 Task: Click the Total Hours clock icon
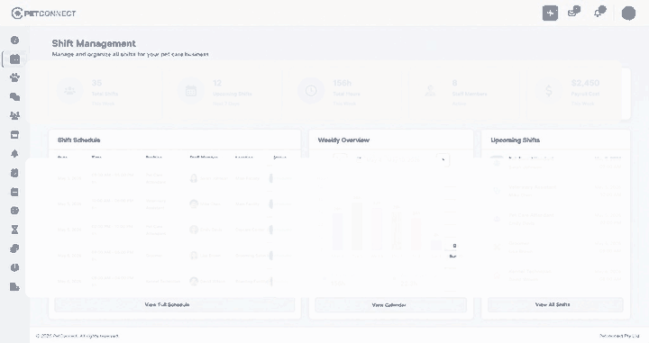[x=311, y=91]
